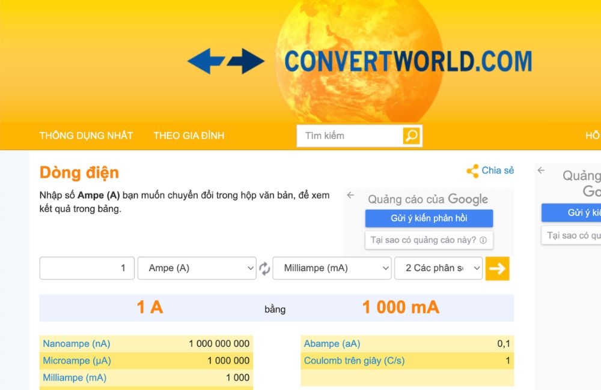Click the 1 000 000 microampe value
Viewport: 601px width, 390px height.
tap(228, 361)
